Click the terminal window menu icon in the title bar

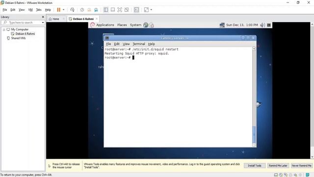click(107, 38)
